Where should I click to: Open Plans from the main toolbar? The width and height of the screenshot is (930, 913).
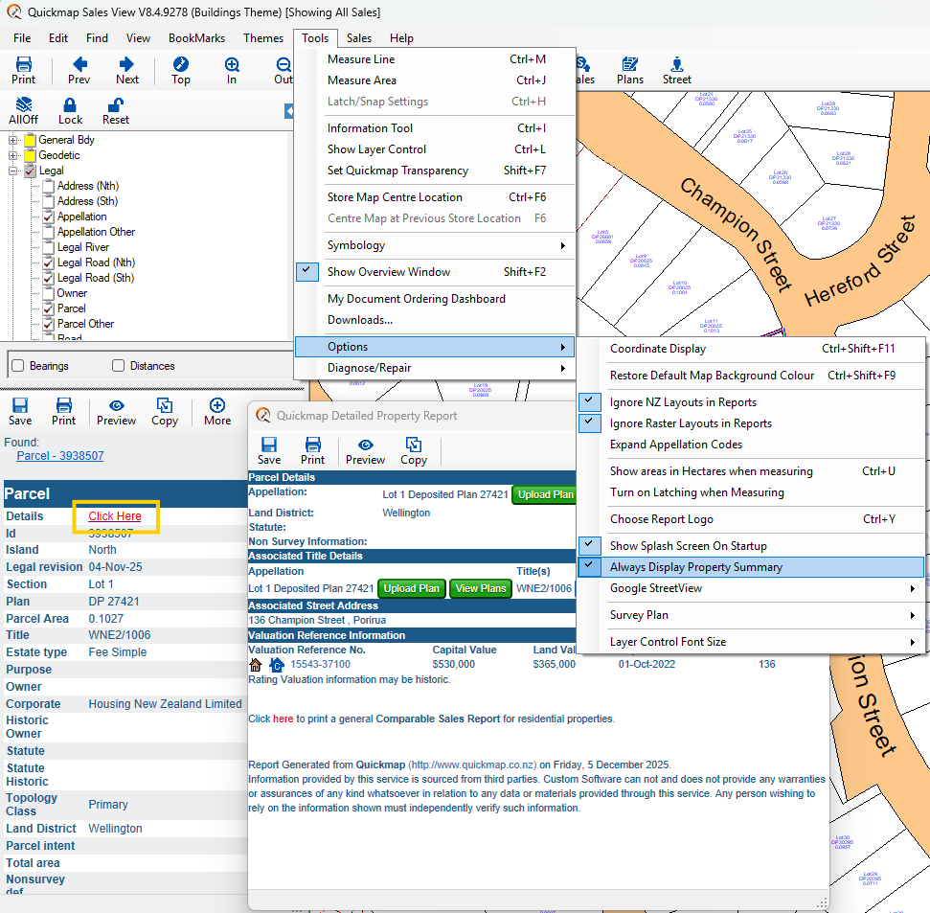coord(630,65)
